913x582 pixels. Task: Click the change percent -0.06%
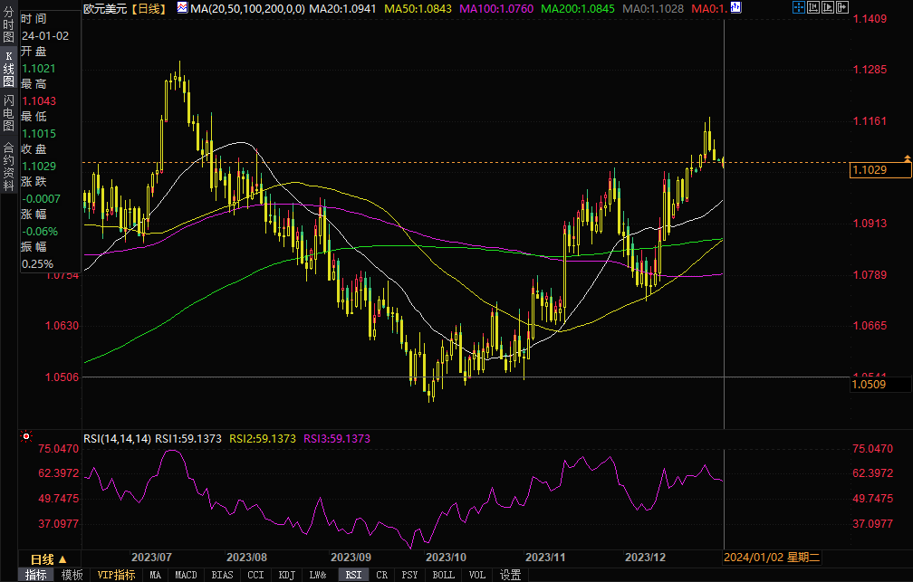tap(40, 231)
